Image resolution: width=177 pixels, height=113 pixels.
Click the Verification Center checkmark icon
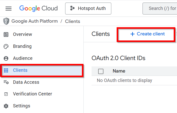(x=6, y=94)
